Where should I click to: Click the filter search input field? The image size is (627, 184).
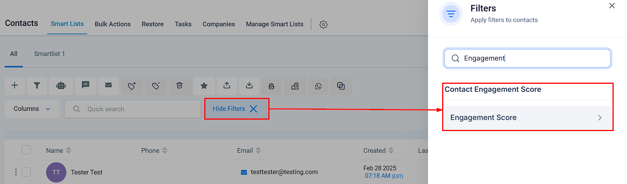[534, 58]
